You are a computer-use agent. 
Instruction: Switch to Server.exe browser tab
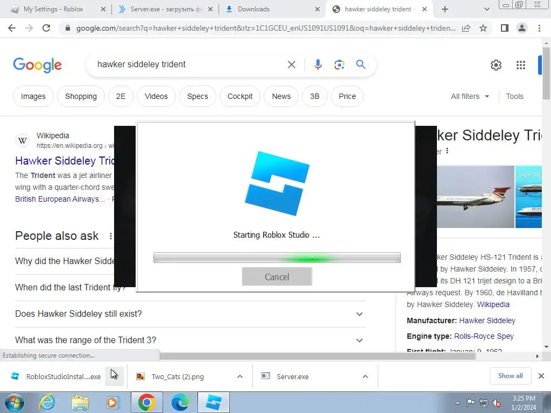(165, 10)
